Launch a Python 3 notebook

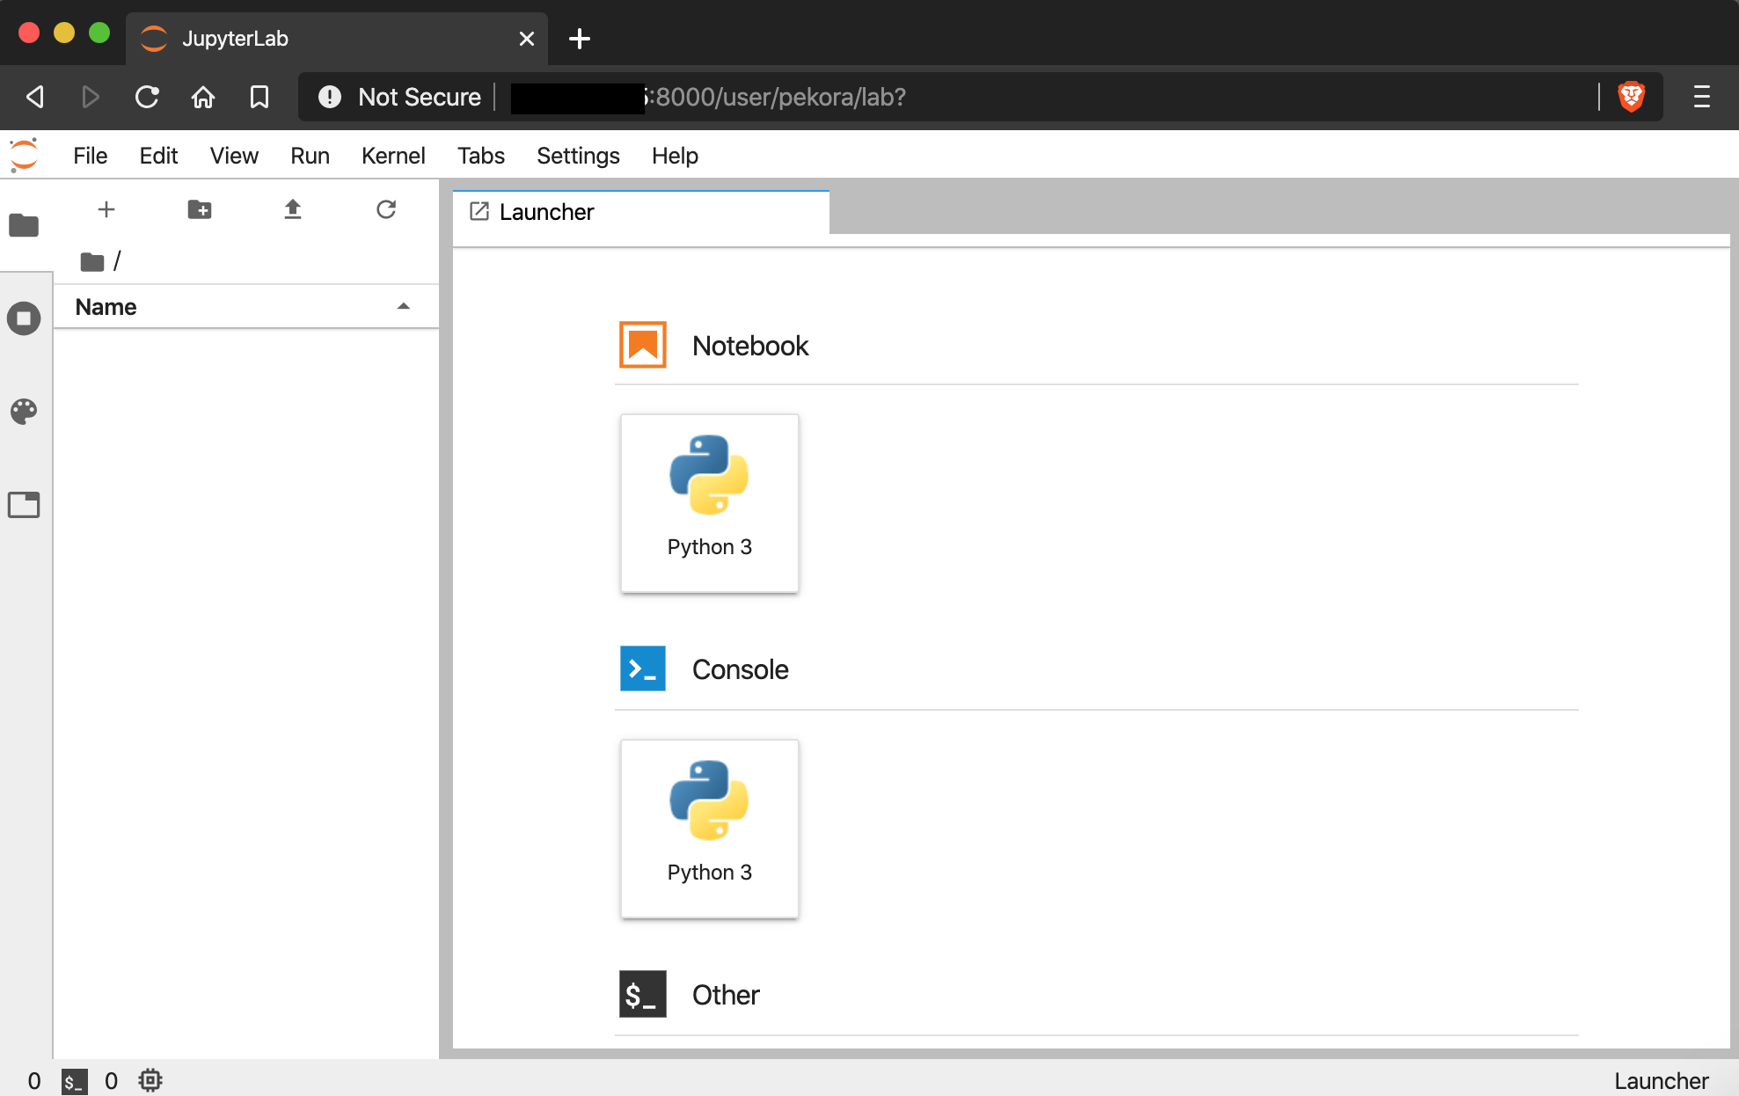click(x=710, y=503)
